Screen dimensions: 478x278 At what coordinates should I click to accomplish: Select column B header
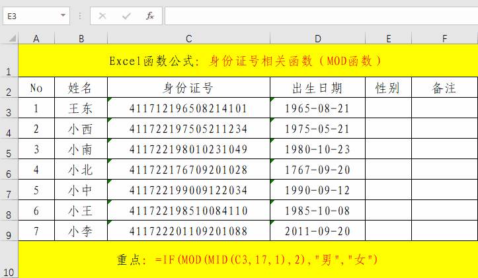tap(81, 39)
